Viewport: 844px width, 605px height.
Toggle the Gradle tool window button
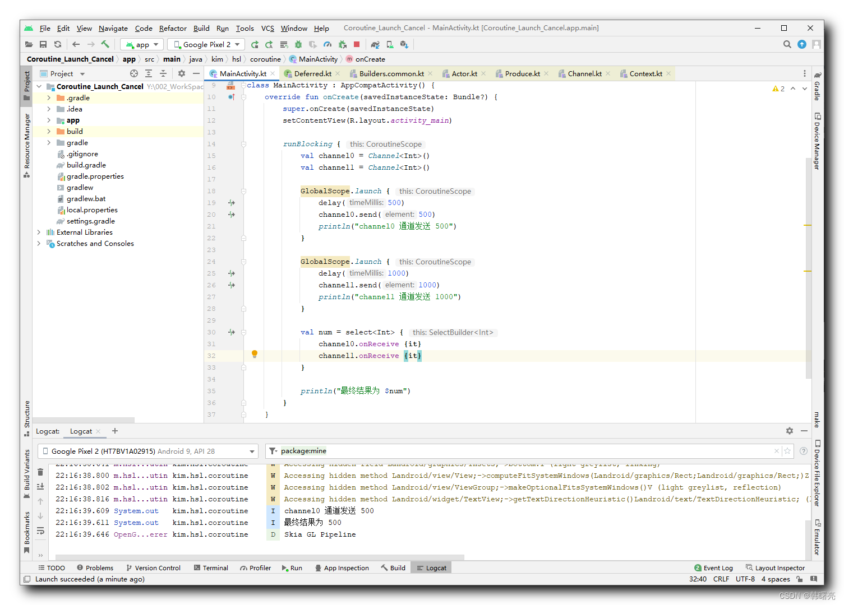pos(817,86)
